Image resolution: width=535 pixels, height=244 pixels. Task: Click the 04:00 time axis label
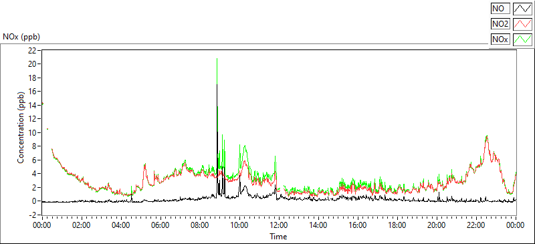pos(121,225)
